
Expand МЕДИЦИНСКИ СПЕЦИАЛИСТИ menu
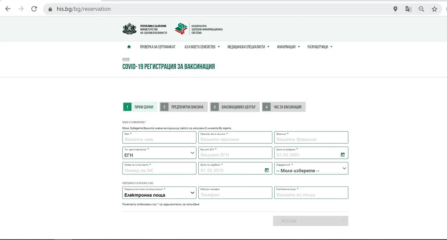click(248, 47)
